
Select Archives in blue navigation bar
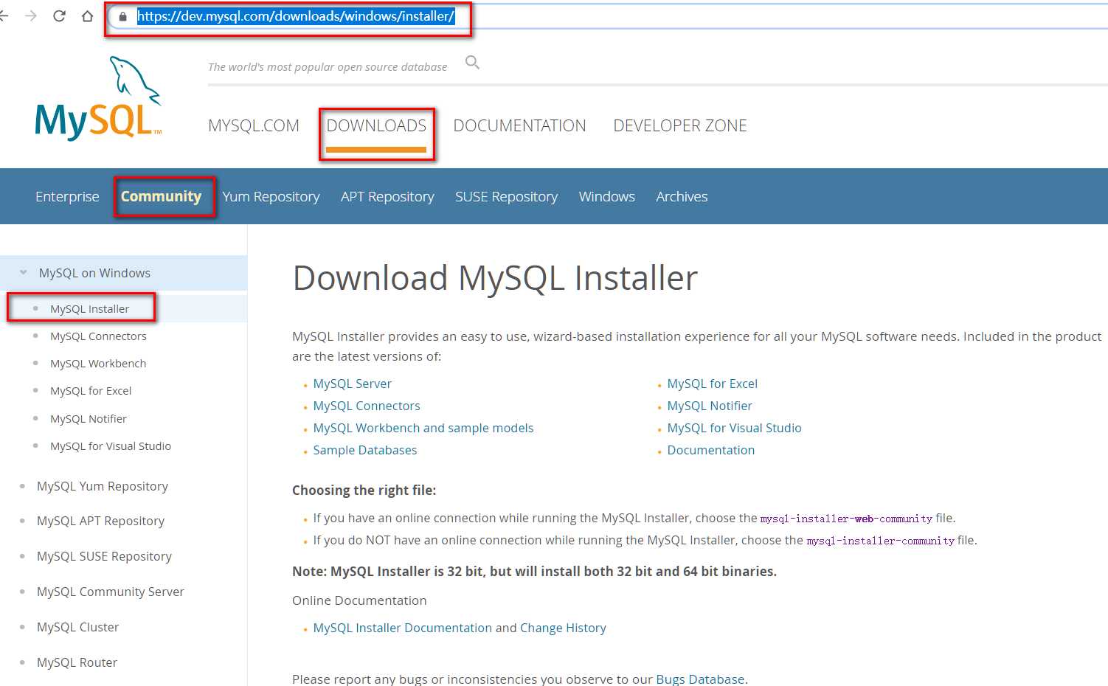pyautogui.click(x=682, y=196)
